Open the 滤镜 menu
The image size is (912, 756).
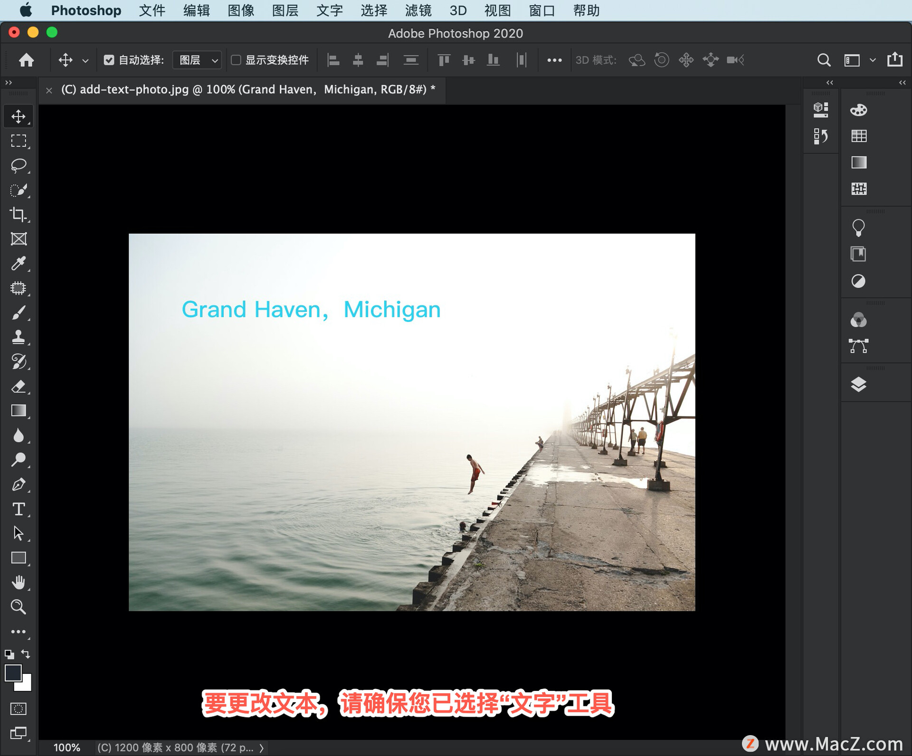pyautogui.click(x=418, y=10)
